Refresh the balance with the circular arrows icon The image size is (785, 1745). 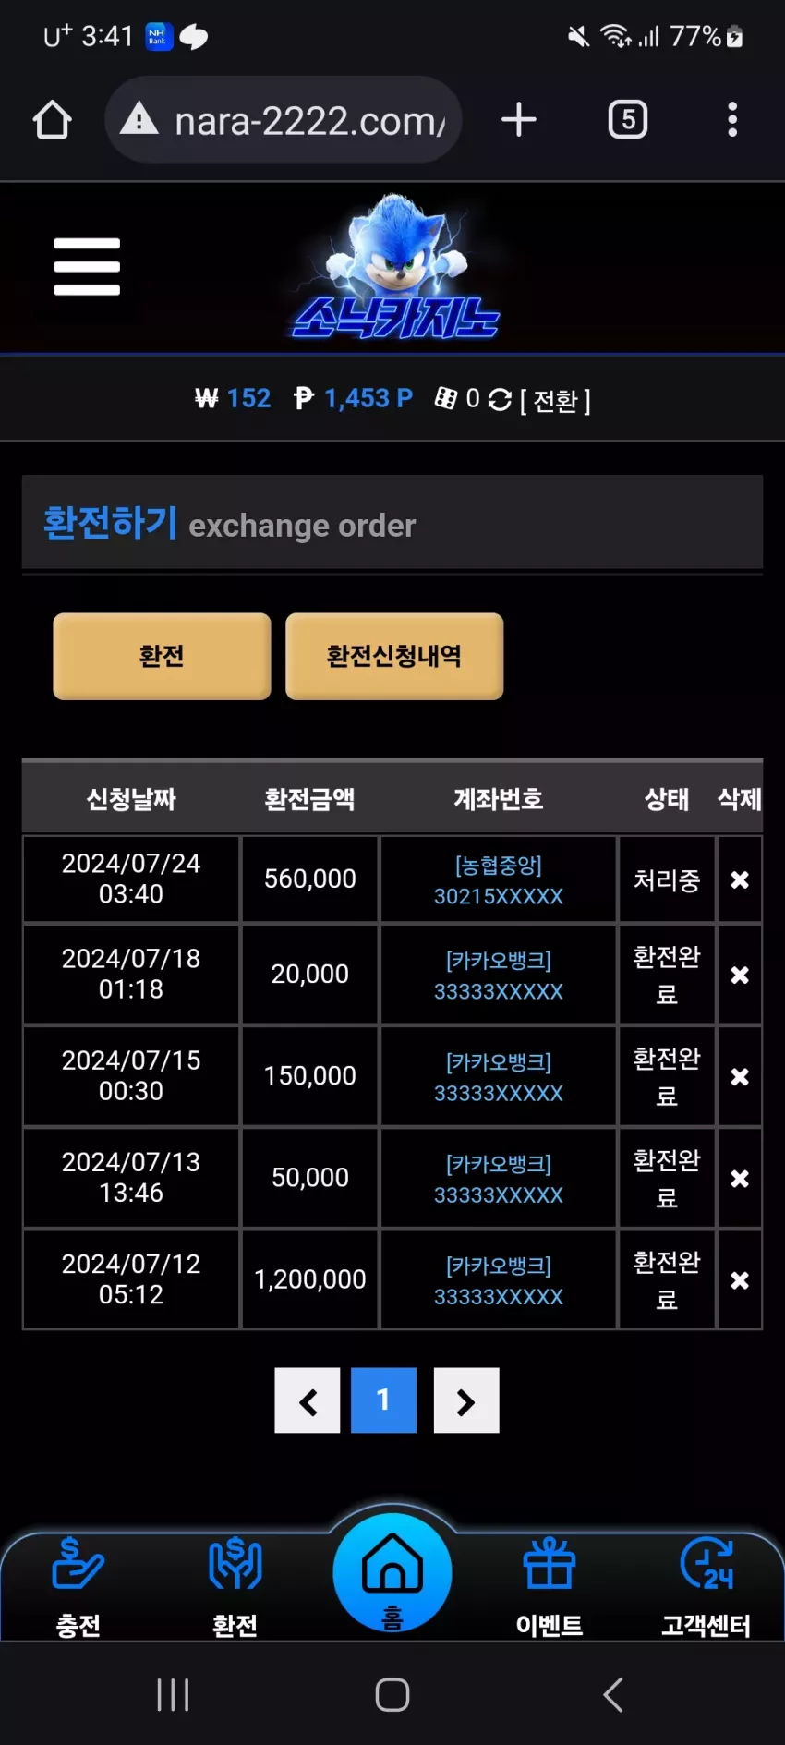tap(500, 399)
